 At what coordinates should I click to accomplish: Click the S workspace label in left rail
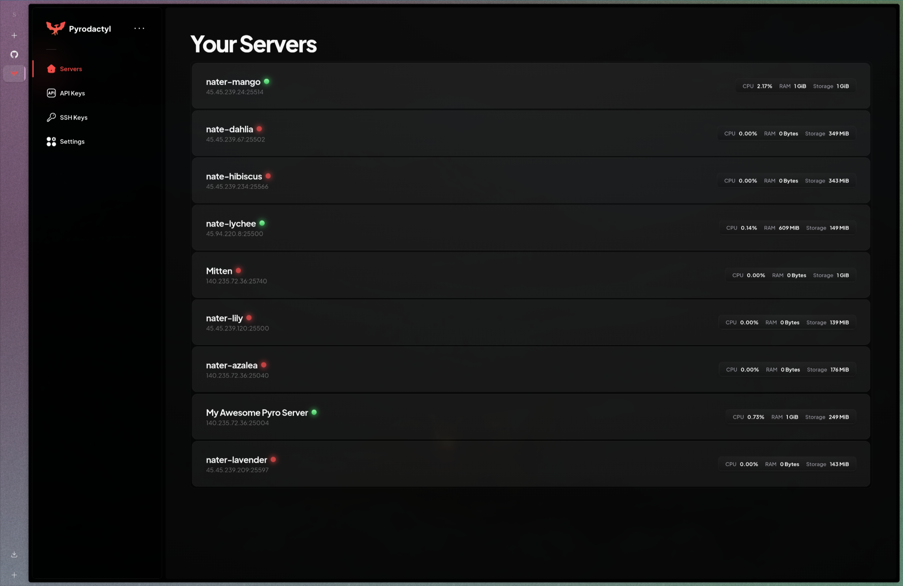[14, 14]
